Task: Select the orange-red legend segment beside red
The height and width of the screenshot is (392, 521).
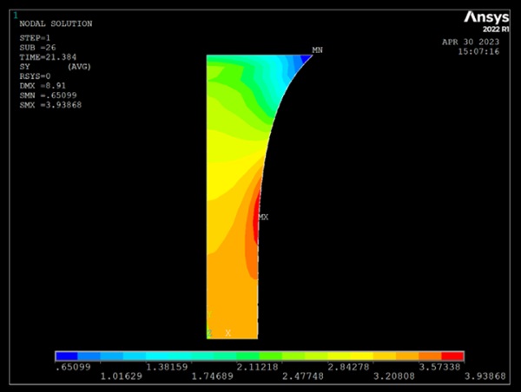Action: pyautogui.click(x=430, y=356)
